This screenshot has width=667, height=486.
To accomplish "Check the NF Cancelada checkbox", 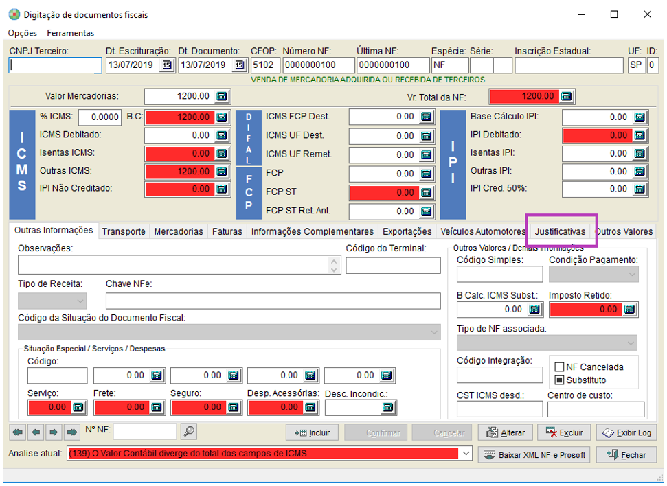I will coord(559,367).
